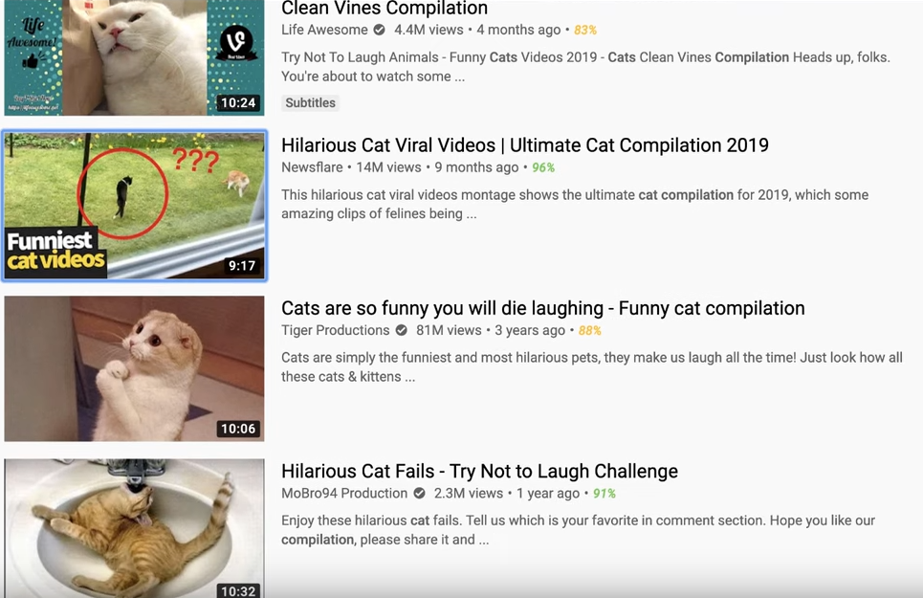Click the 96% green rating indicator
This screenshot has width=923, height=598.
543,167
